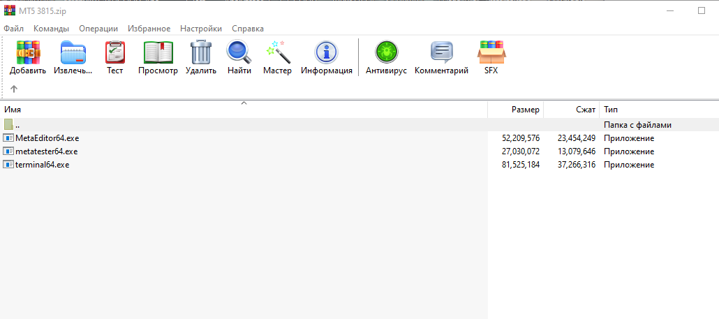Screen dimensions: 719x319
Task: Click the Добавить (Add) toolbar icon
Action: click(x=28, y=52)
